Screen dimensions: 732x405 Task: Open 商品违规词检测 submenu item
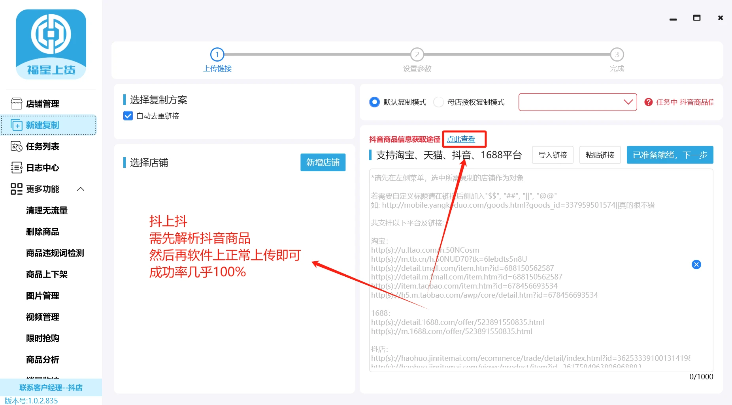pos(55,253)
